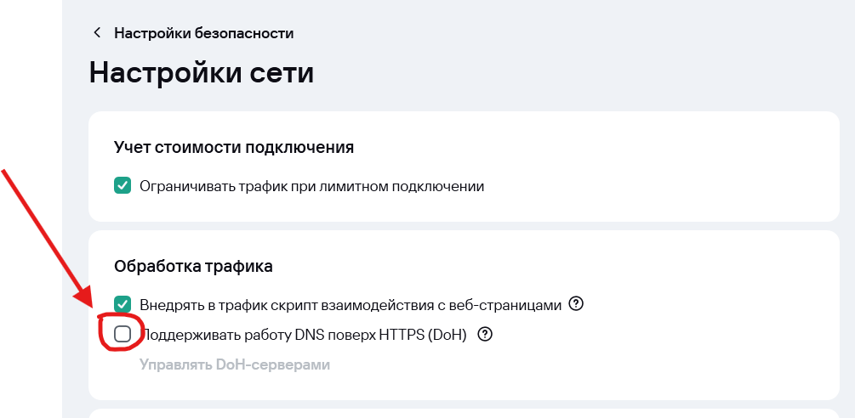Click the partially visible card at bottom
The image size is (855, 418).
[464, 414]
